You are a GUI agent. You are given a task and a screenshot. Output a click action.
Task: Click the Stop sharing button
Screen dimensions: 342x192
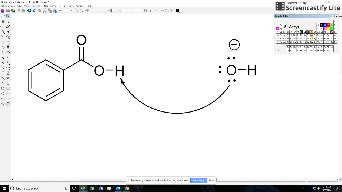coord(199,180)
